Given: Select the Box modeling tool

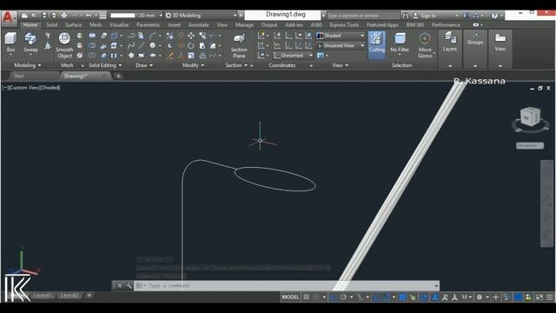Looking at the screenshot, I should (x=10, y=42).
